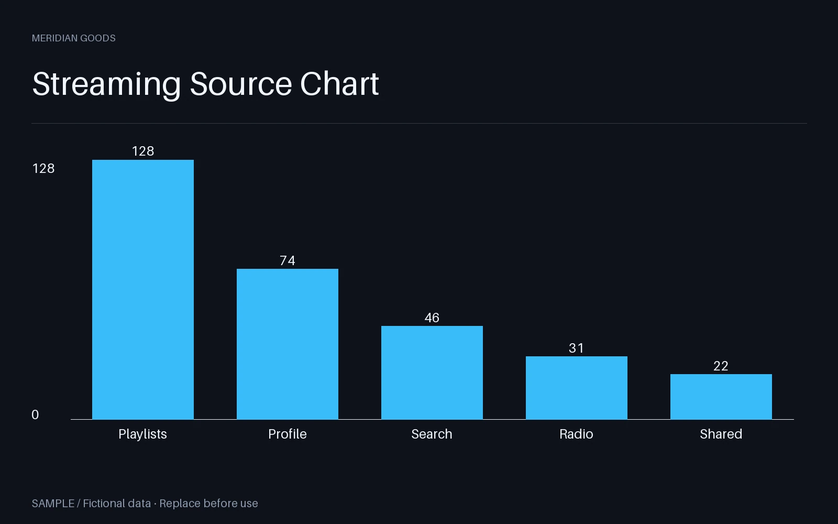Click the y-axis 128 tick label
The width and height of the screenshot is (838, 524).
(x=43, y=168)
